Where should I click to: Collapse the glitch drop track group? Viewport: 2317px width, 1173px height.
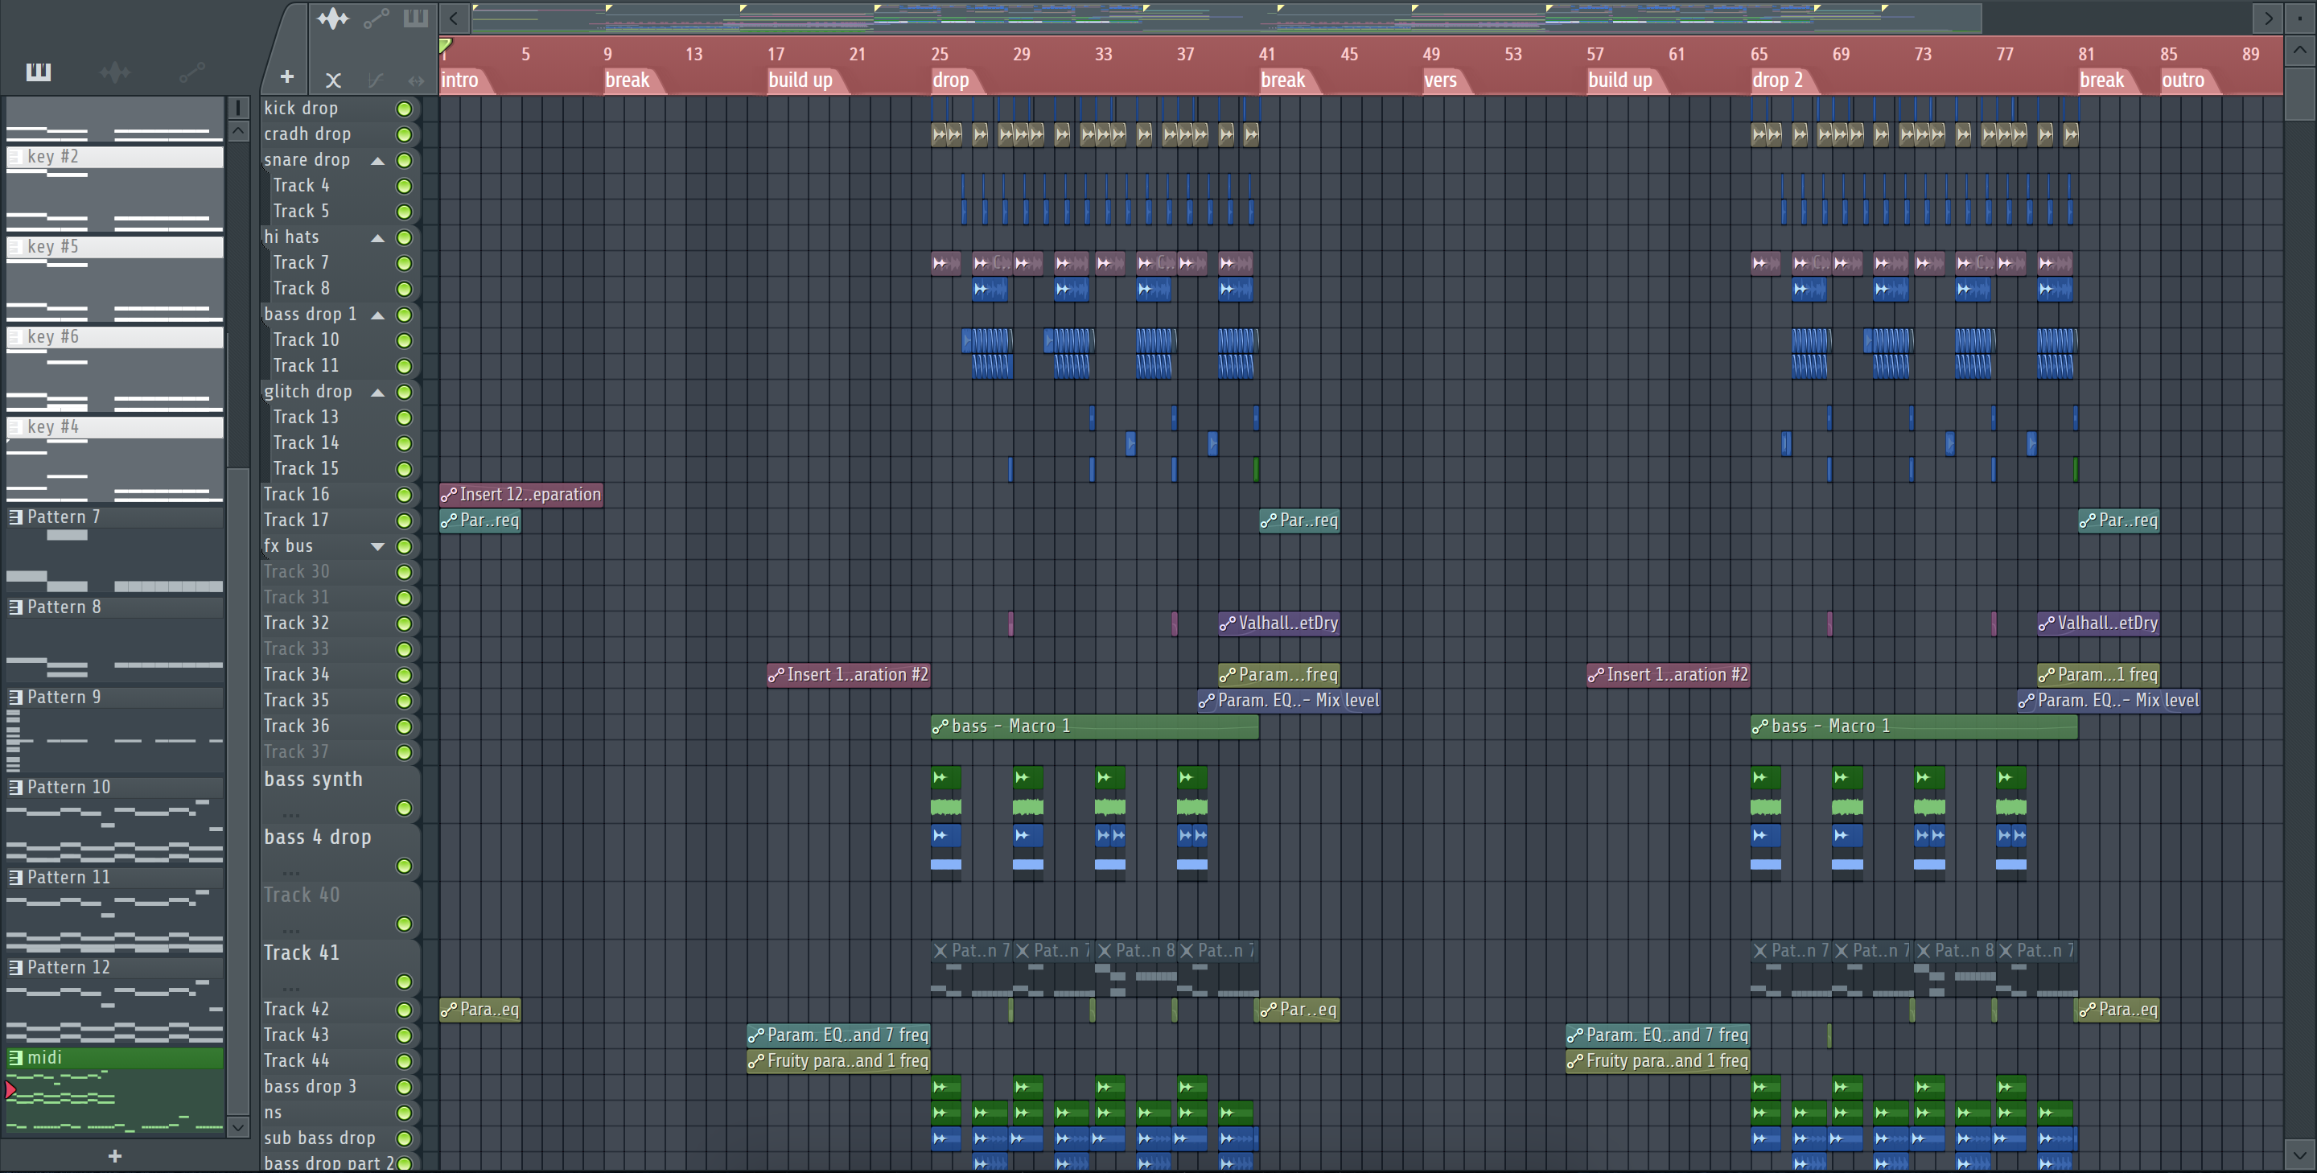click(378, 393)
